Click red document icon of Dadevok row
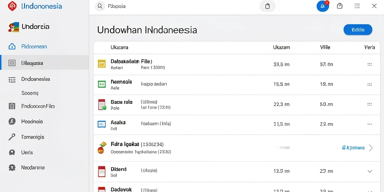 click(102, 189)
